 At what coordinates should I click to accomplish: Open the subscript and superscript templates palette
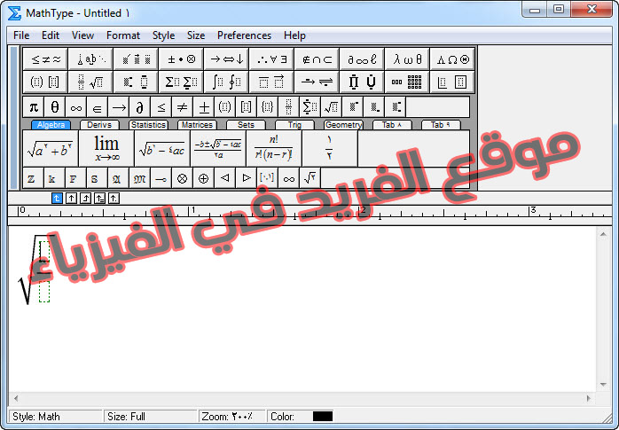[136, 82]
